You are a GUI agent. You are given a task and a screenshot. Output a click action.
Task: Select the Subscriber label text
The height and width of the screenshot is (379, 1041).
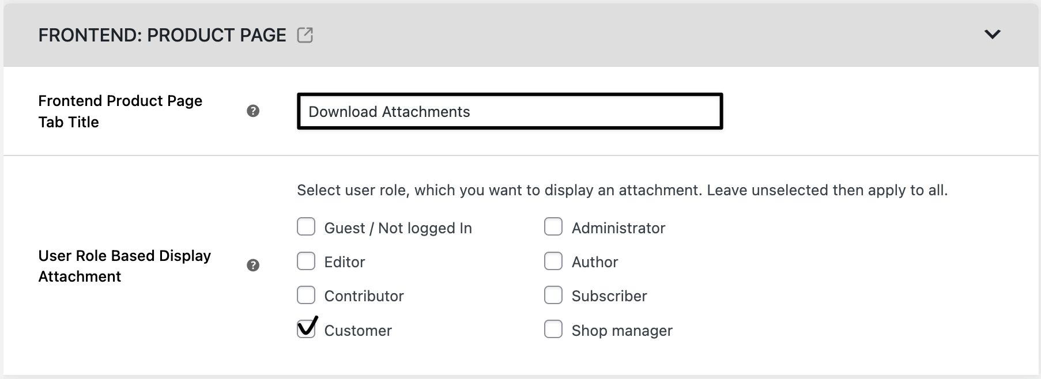(609, 295)
